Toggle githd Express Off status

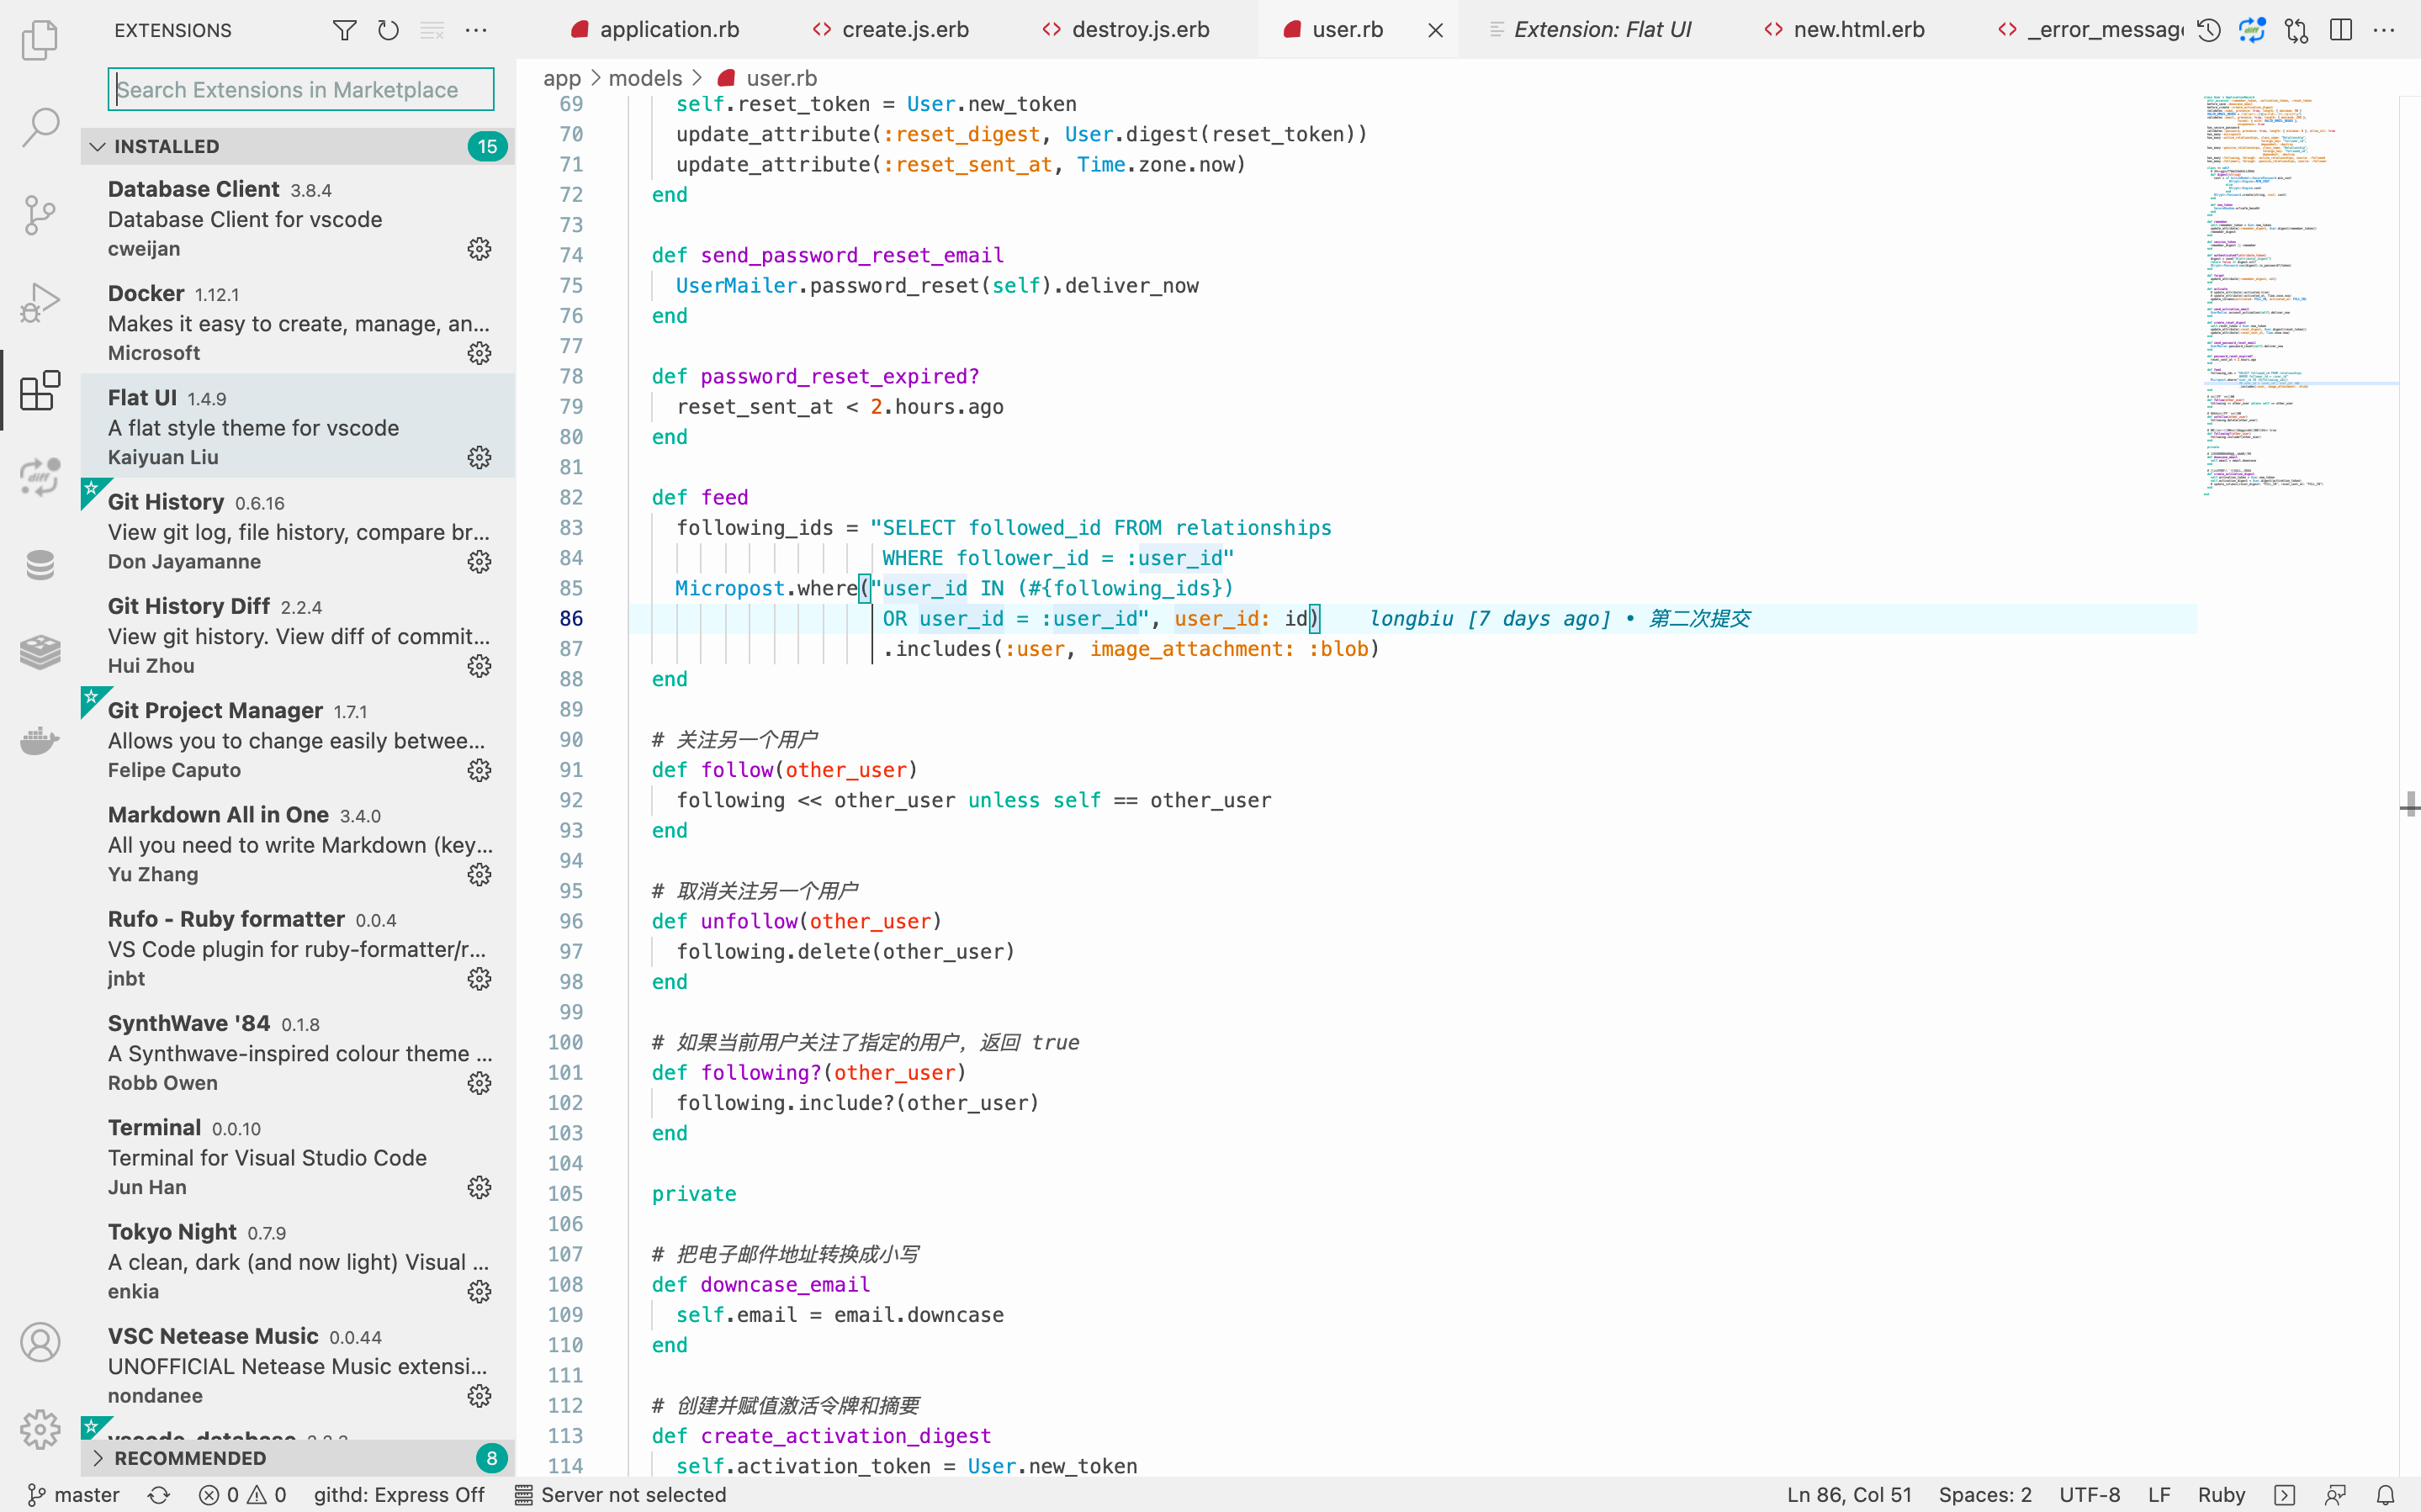click(399, 1495)
